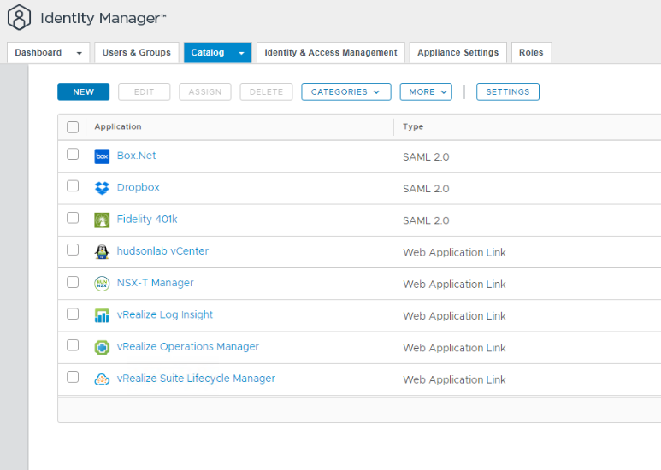Click the Fidelity 401k app icon

(x=102, y=220)
